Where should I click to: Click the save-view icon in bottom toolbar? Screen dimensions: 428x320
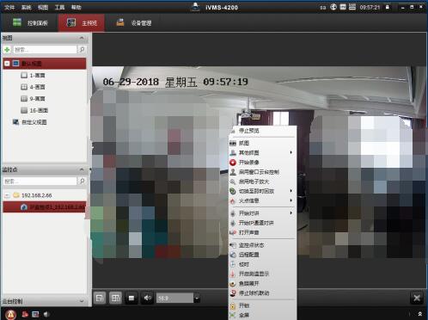click(x=100, y=298)
